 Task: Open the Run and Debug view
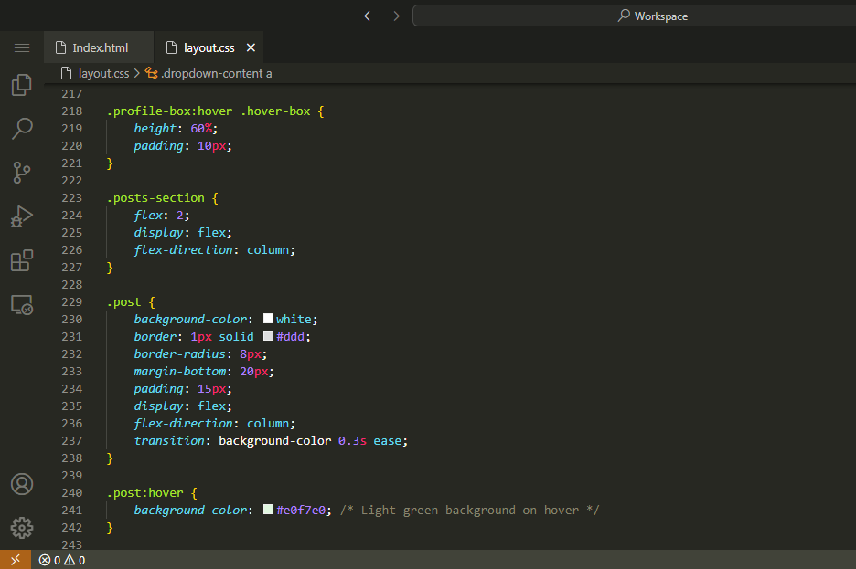click(22, 216)
